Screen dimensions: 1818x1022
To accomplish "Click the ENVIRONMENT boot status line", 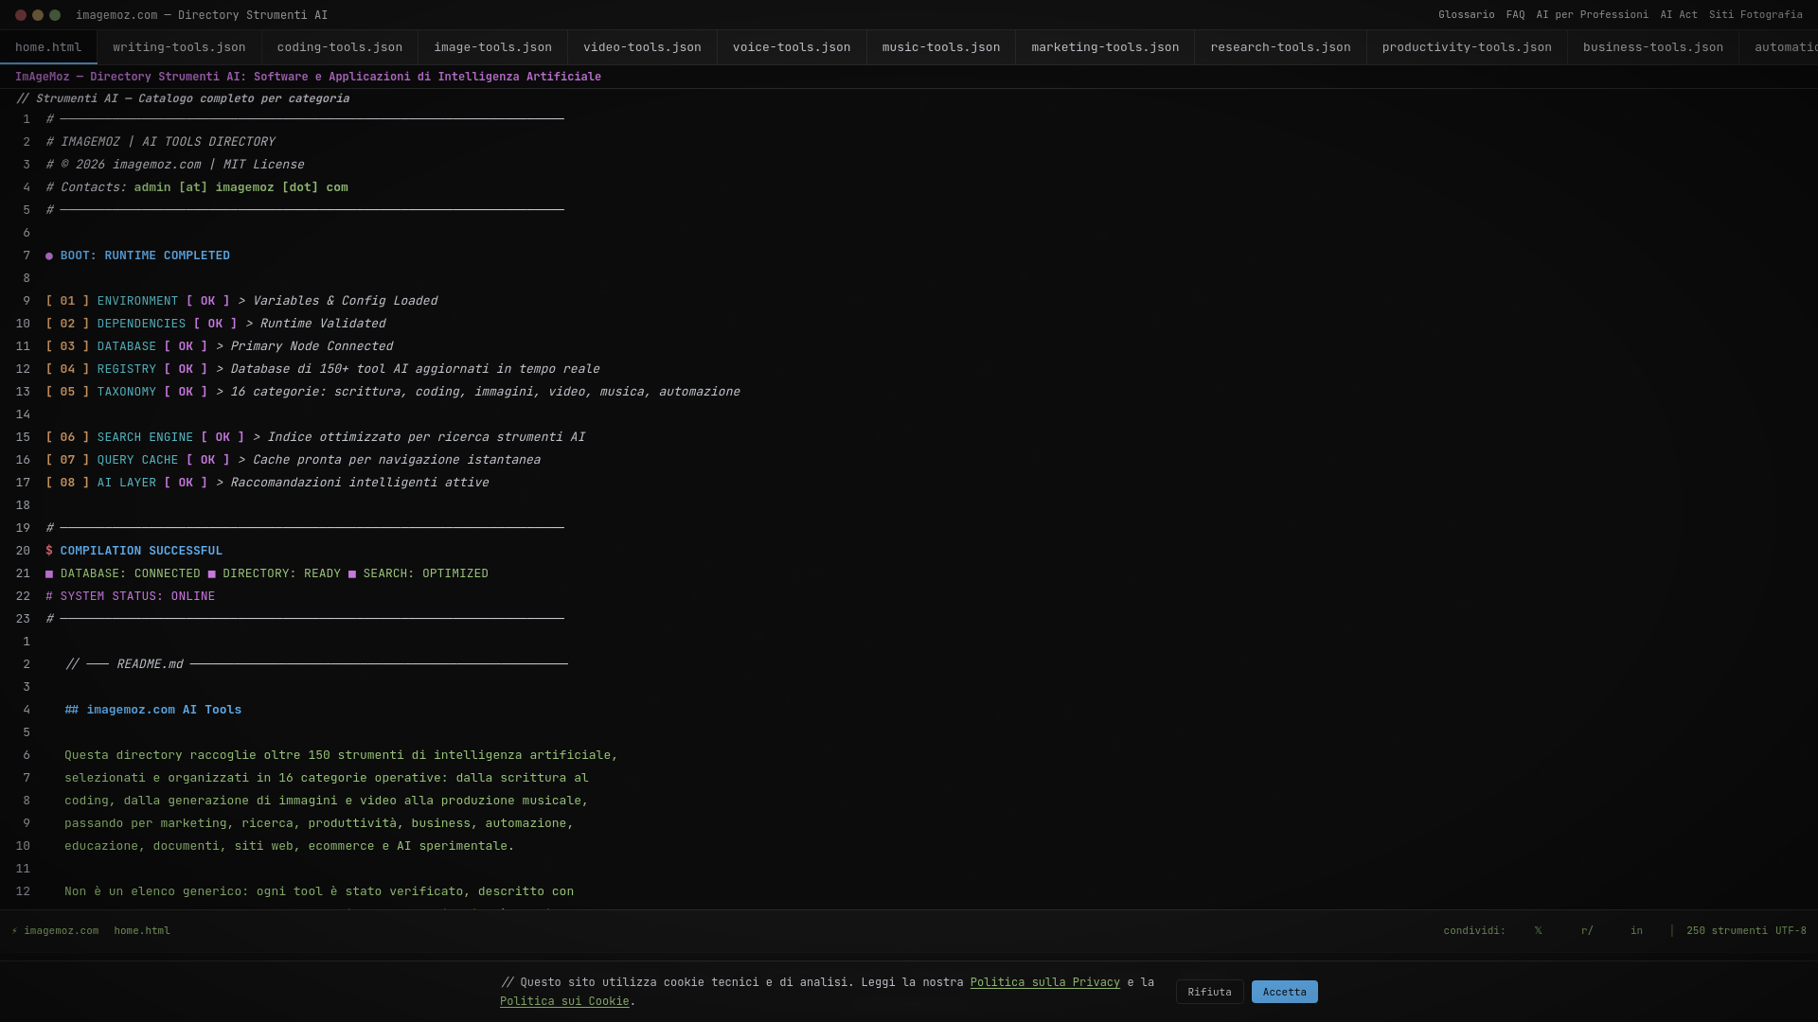I will pos(241,301).
